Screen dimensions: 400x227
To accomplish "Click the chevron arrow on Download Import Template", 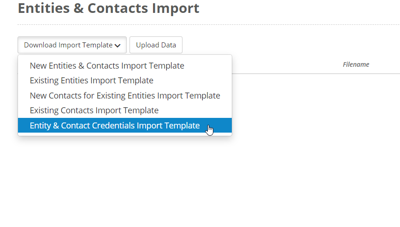I will click(x=118, y=46).
